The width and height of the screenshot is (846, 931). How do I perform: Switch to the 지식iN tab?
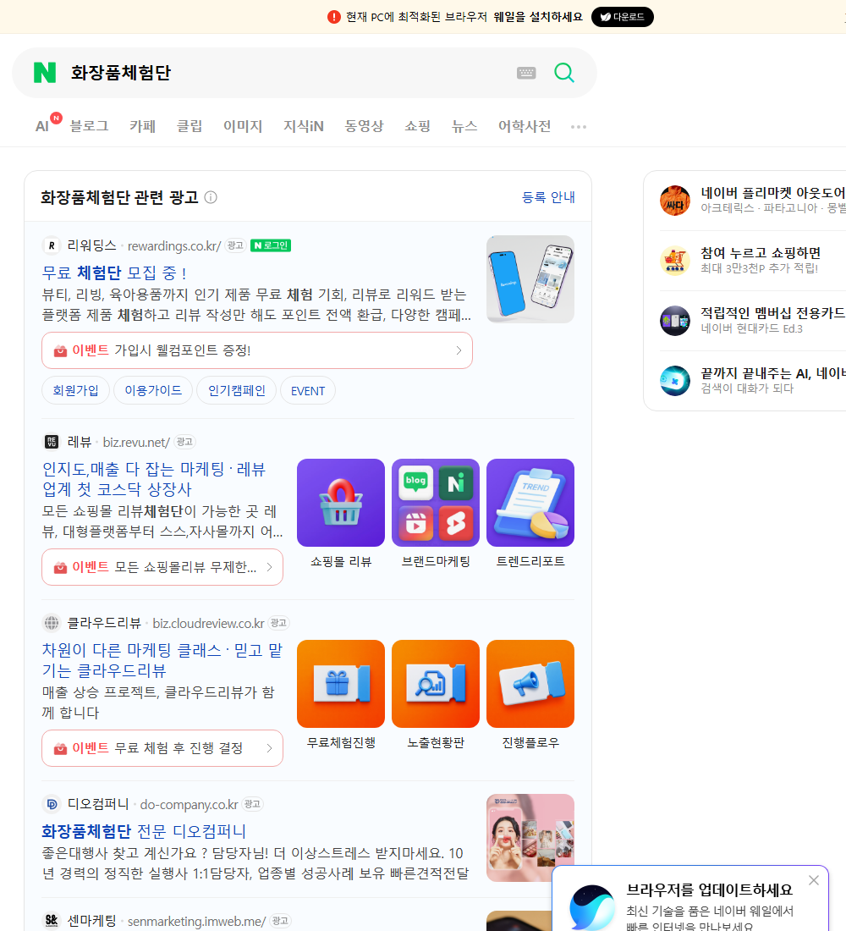[304, 126]
